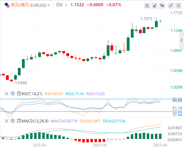Expand MACD panel with plus icon
184x149 pixels.
(x=19, y=121)
